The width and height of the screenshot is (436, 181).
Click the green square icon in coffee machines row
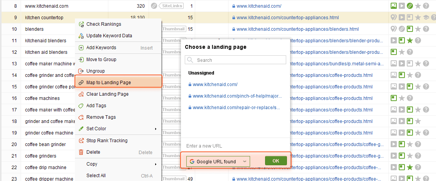click(393, 98)
